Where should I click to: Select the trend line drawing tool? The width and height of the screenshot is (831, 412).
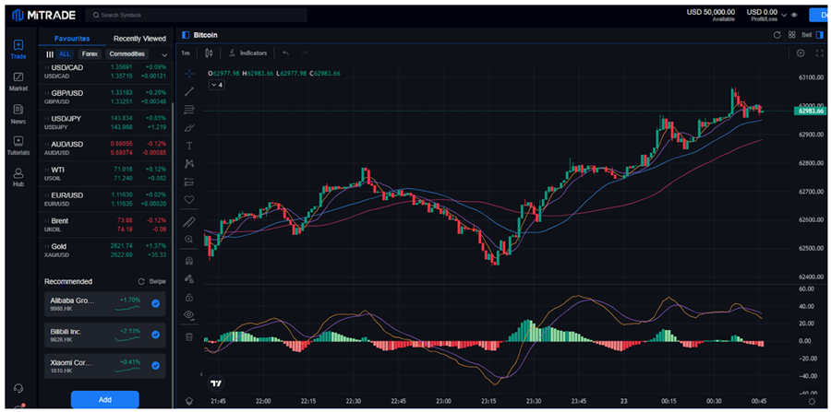(189, 91)
